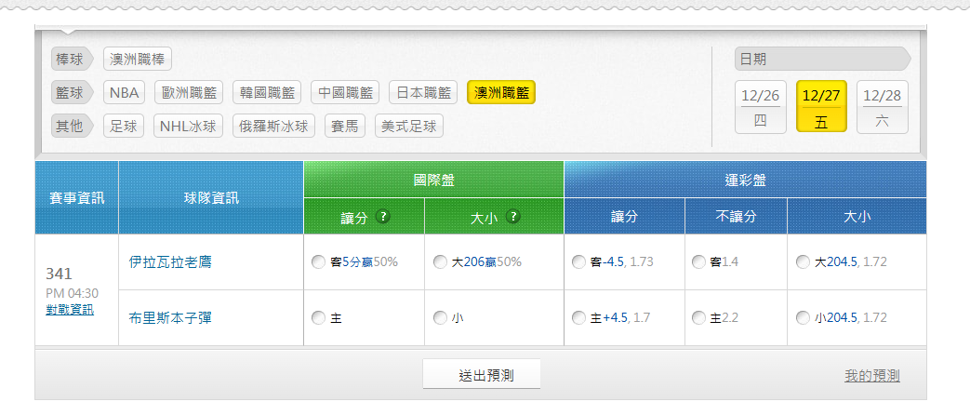Select 大204.5, 1.72 radio option
The image size is (970, 415).
pos(803,262)
